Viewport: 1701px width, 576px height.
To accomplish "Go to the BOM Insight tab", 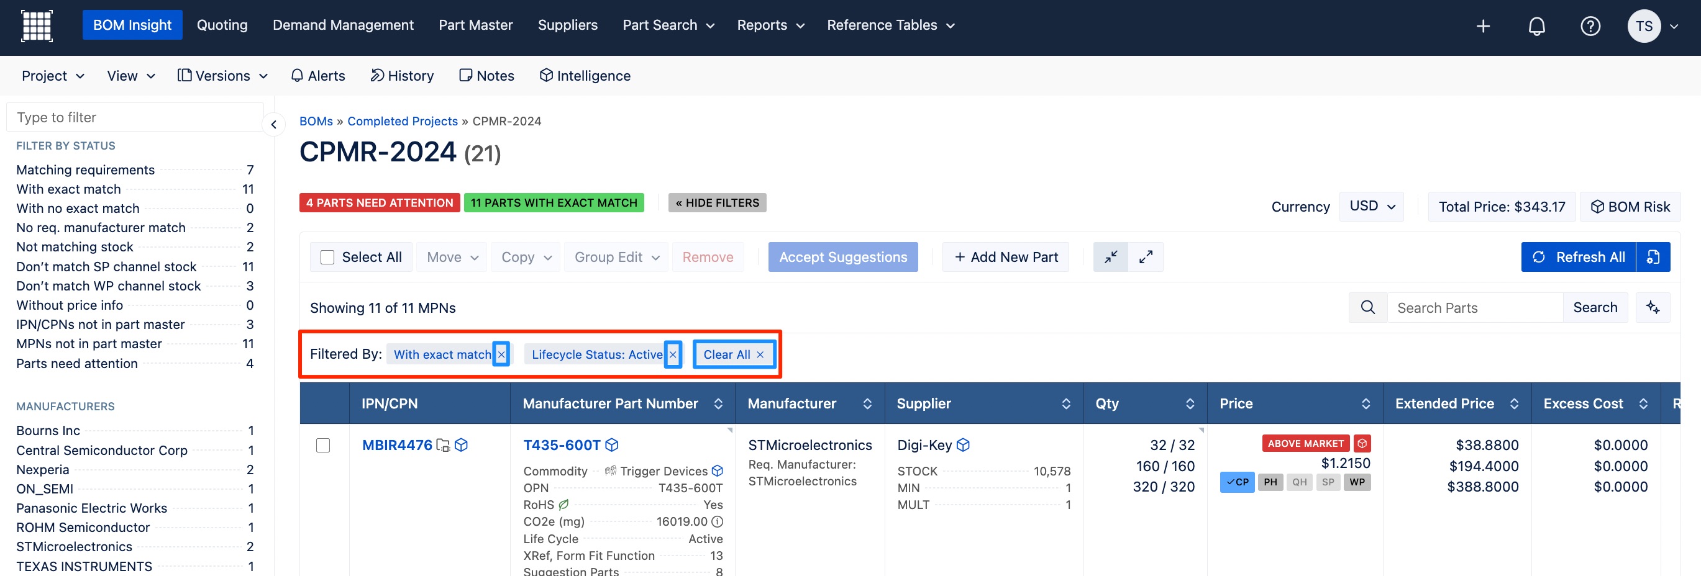I will (x=132, y=25).
